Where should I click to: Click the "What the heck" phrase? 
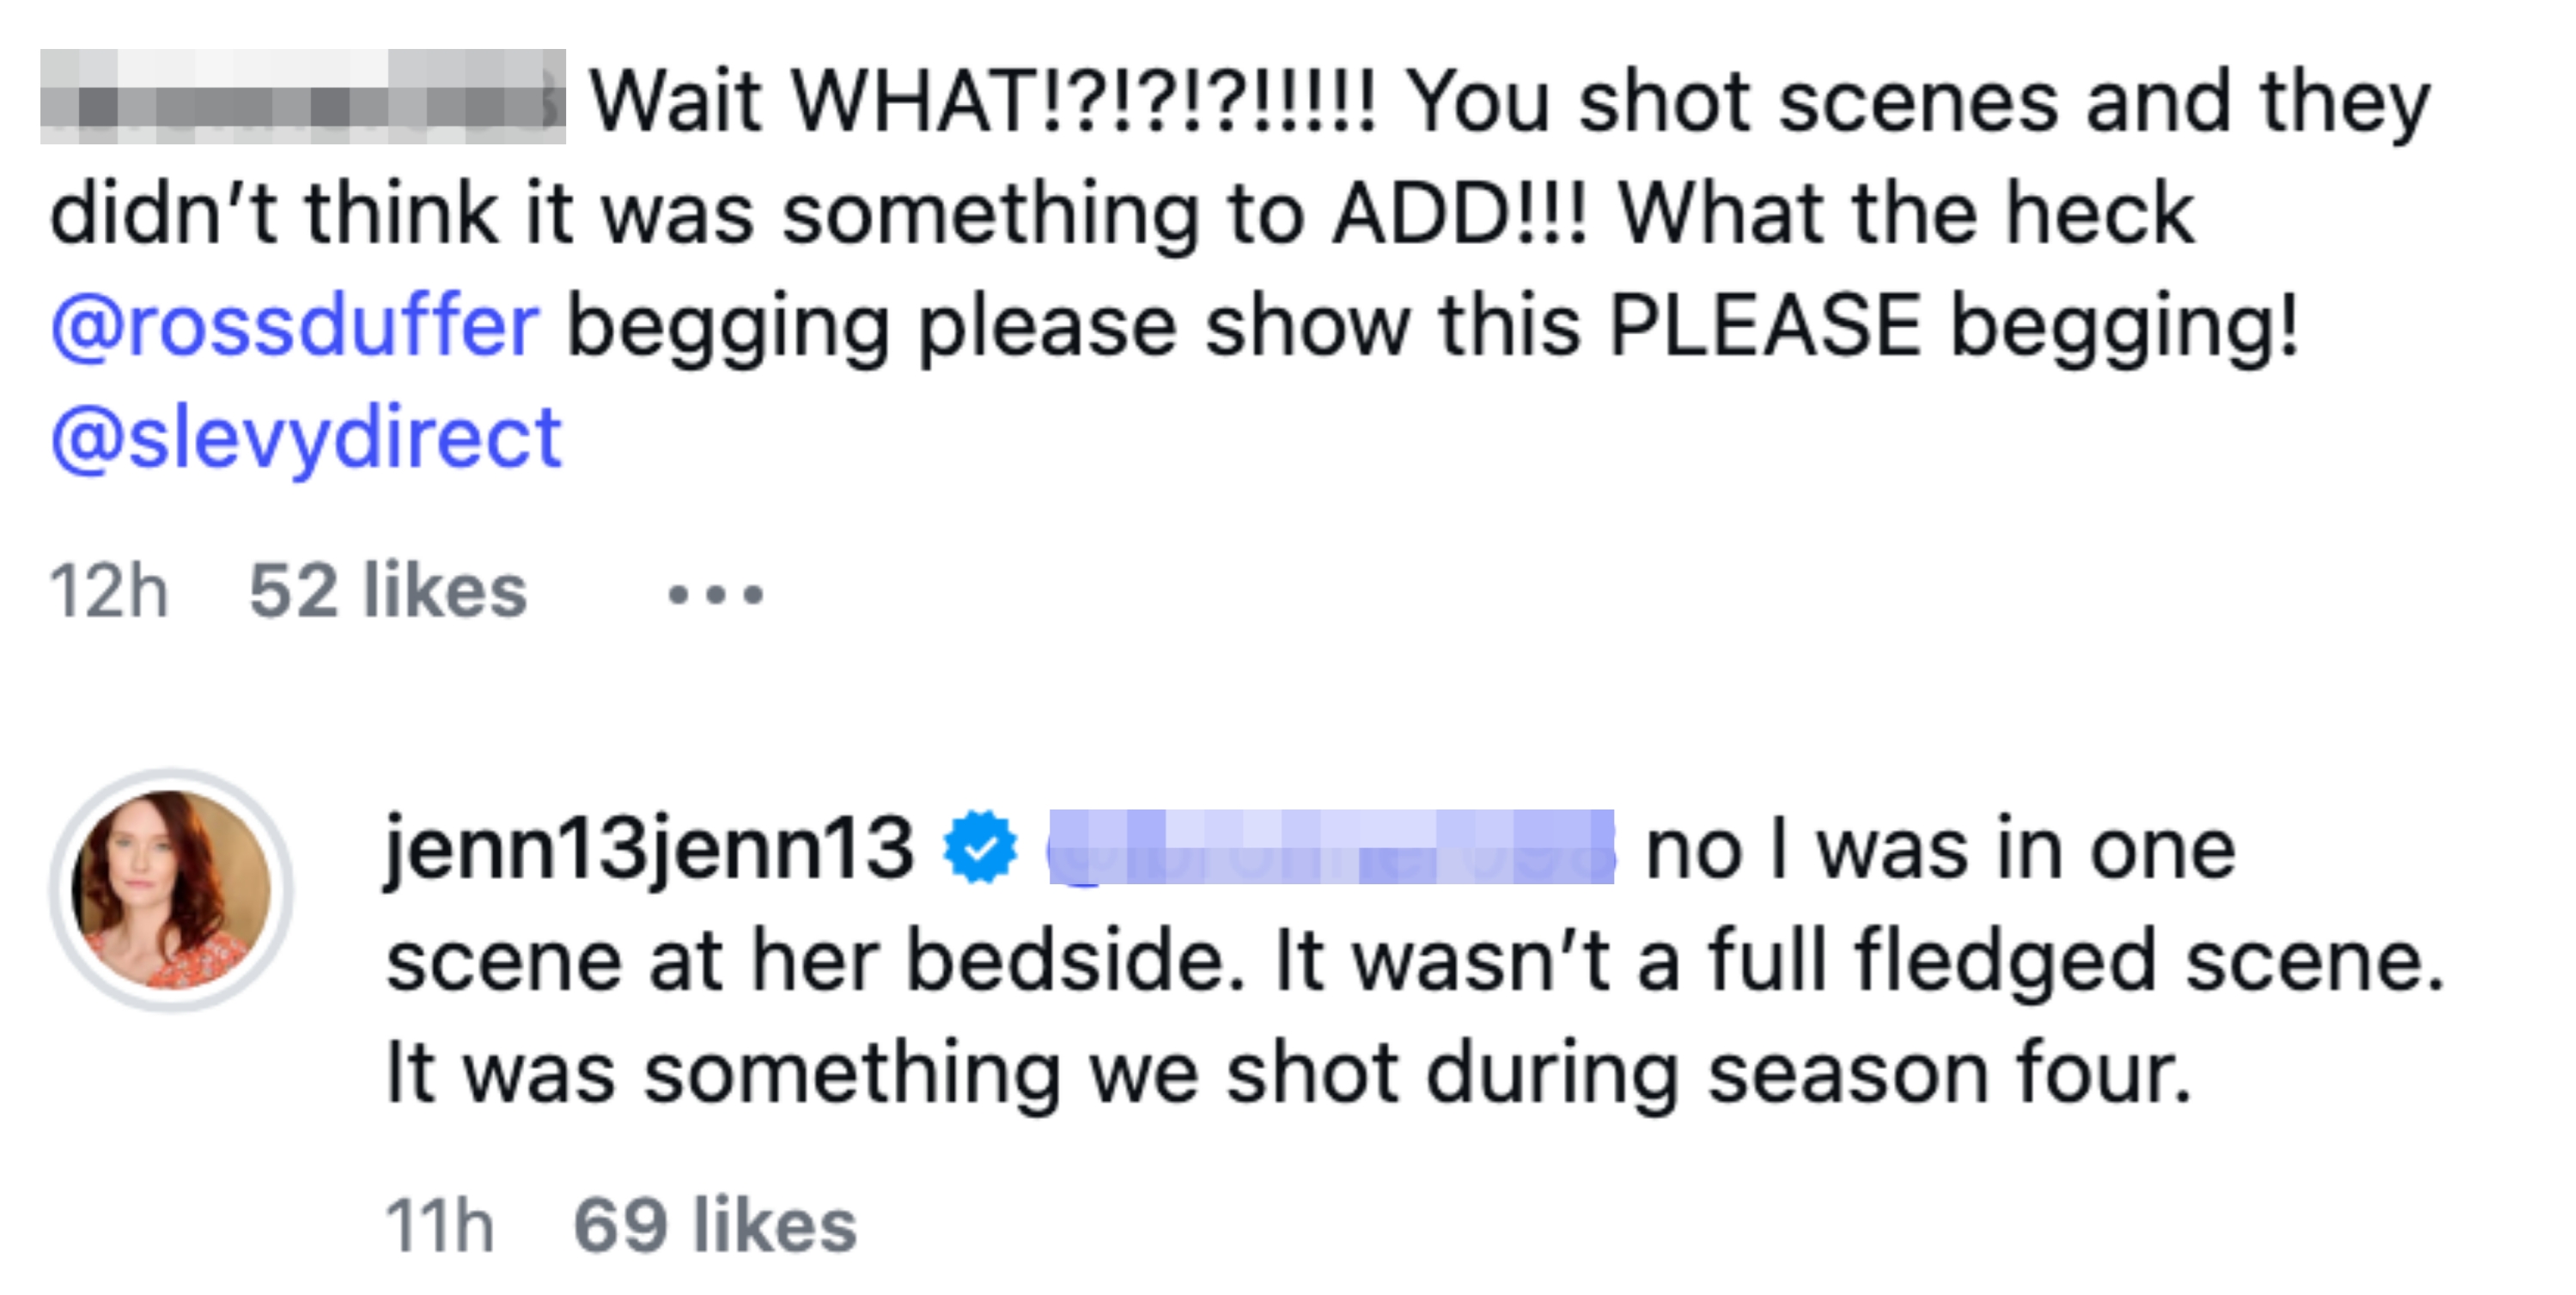point(1906,213)
